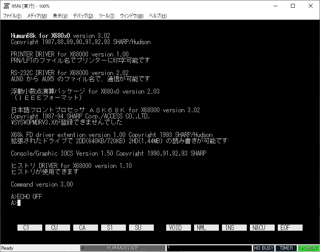Open the 表示(V) menu
This screenshot has width=320, height=252.
pos(60,16)
